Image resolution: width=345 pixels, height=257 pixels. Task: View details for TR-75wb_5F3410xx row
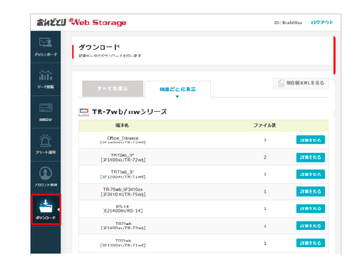click(x=310, y=192)
